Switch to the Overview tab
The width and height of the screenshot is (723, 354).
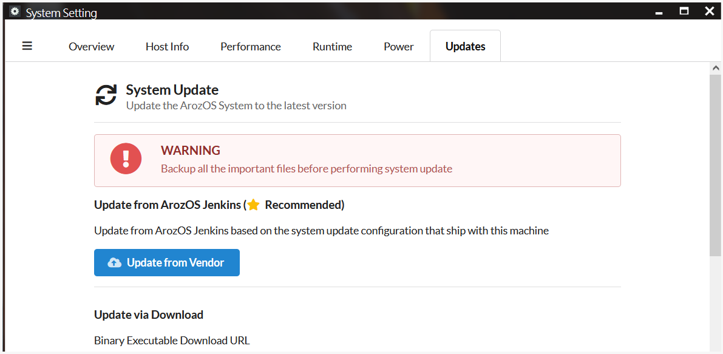[91, 47]
